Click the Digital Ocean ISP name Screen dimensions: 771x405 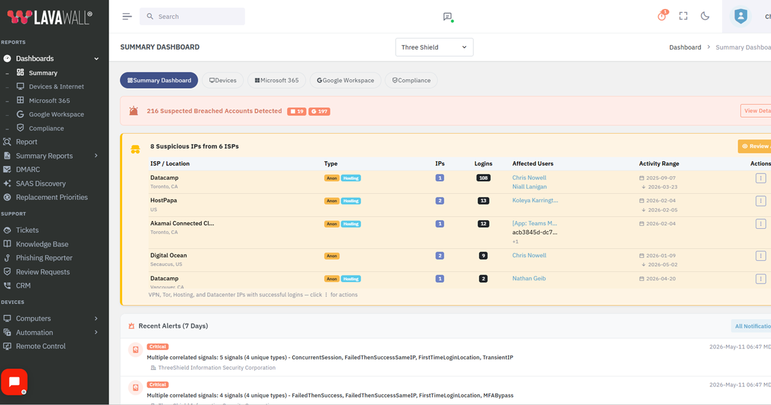(x=168, y=256)
